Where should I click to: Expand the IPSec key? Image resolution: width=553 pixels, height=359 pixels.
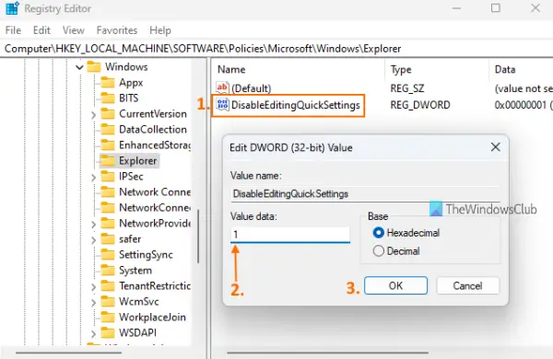pos(93,178)
